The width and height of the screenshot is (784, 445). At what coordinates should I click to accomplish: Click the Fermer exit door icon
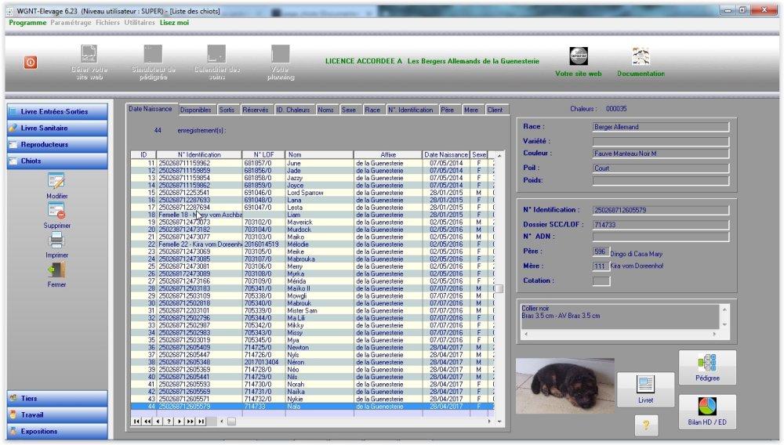click(x=56, y=270)
